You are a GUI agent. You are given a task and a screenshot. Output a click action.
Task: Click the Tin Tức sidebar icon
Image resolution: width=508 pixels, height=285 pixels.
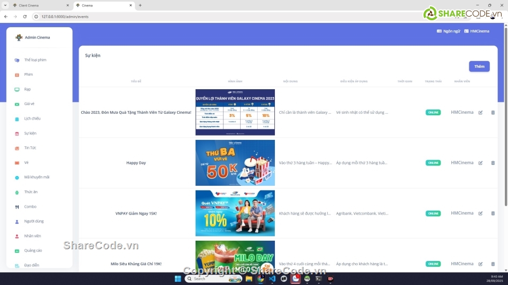point(17,148)
